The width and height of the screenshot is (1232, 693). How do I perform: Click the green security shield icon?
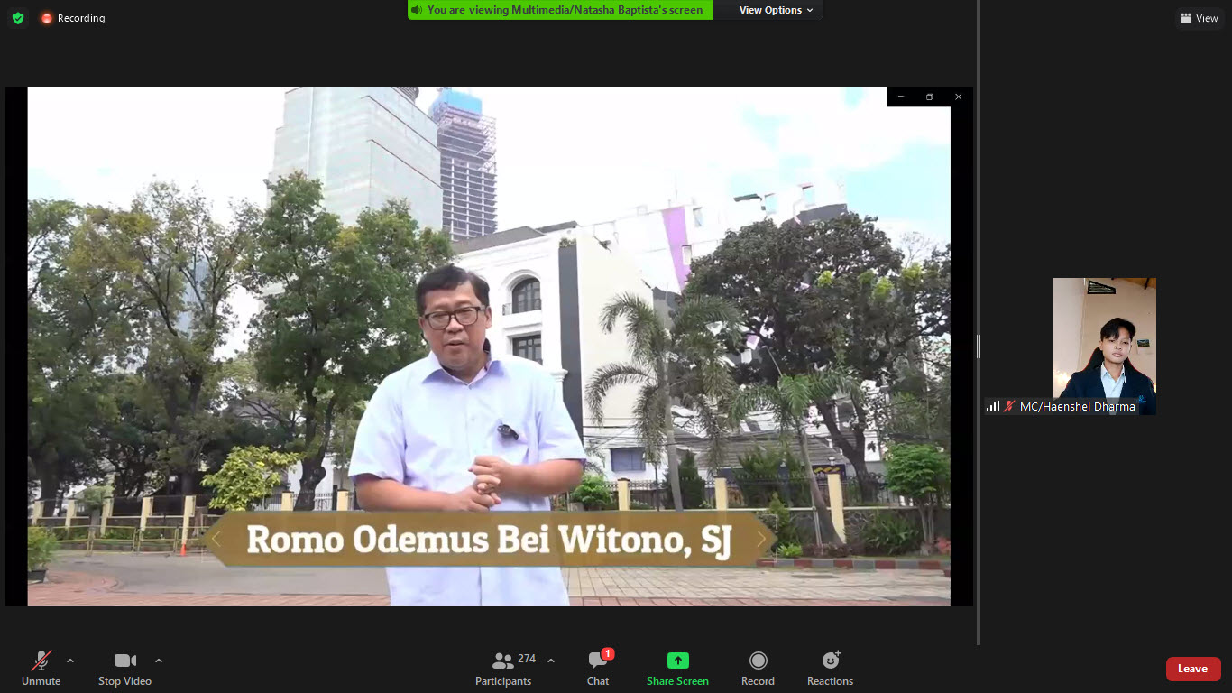[x=17, y=17]
